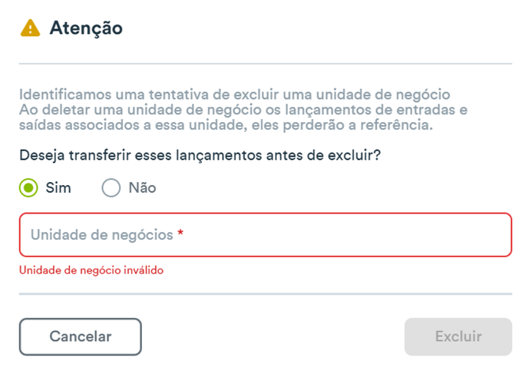This screenshot has height=374, width=532.
Task: Click the disabled Excluir button
Action: (458, 336)
